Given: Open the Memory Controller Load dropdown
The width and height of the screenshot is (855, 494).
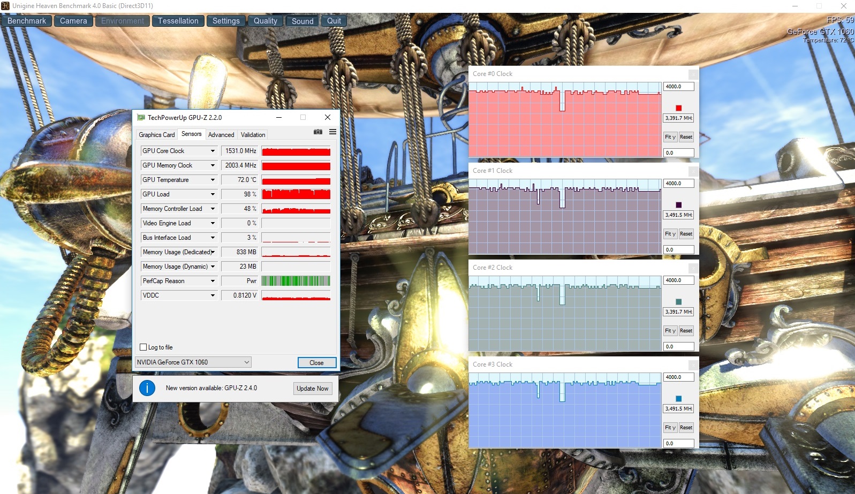Looking at the screenshot, I should tap(213, 209).
